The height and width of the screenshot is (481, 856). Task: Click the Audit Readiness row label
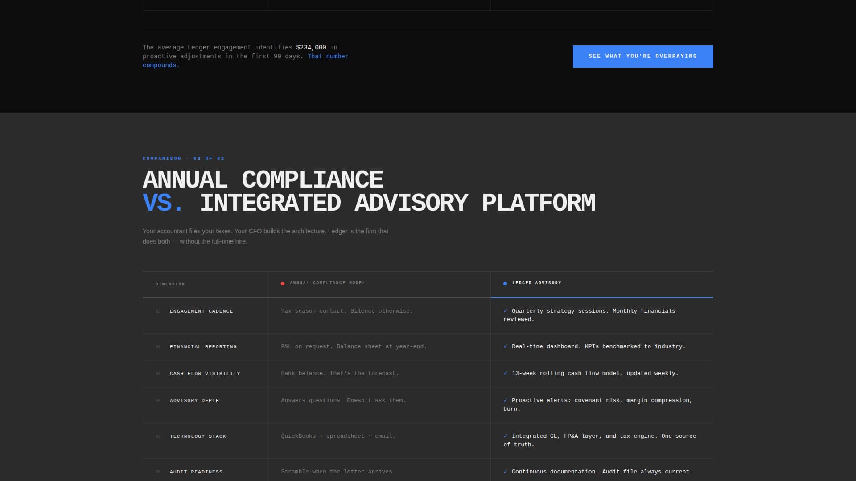point(196,472)
